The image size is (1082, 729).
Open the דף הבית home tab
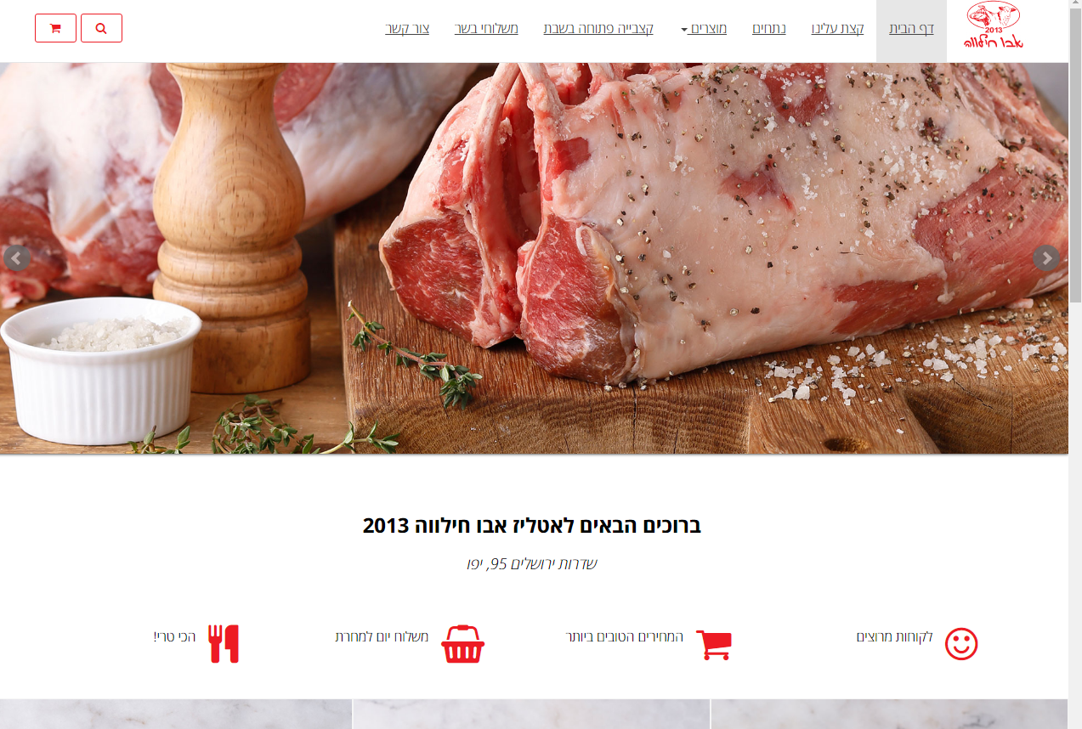click(x=911, y=28)
